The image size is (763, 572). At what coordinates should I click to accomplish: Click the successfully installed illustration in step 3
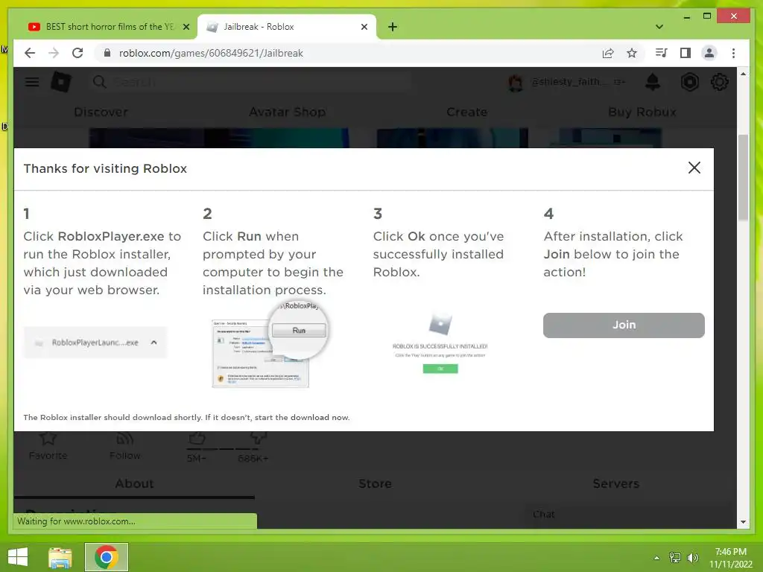tap(440, 343)
